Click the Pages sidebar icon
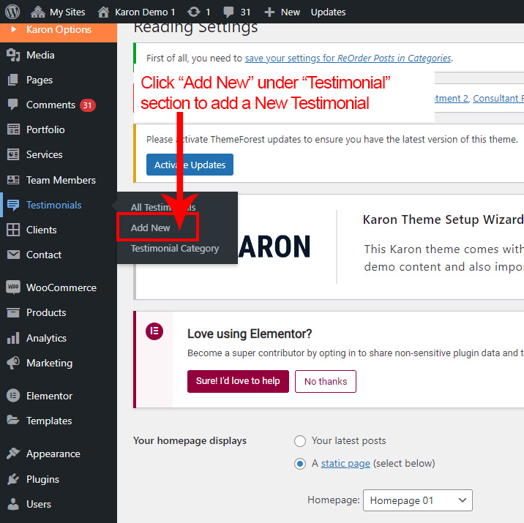This screenshot has width=524, height=523. tap(13, 80)
